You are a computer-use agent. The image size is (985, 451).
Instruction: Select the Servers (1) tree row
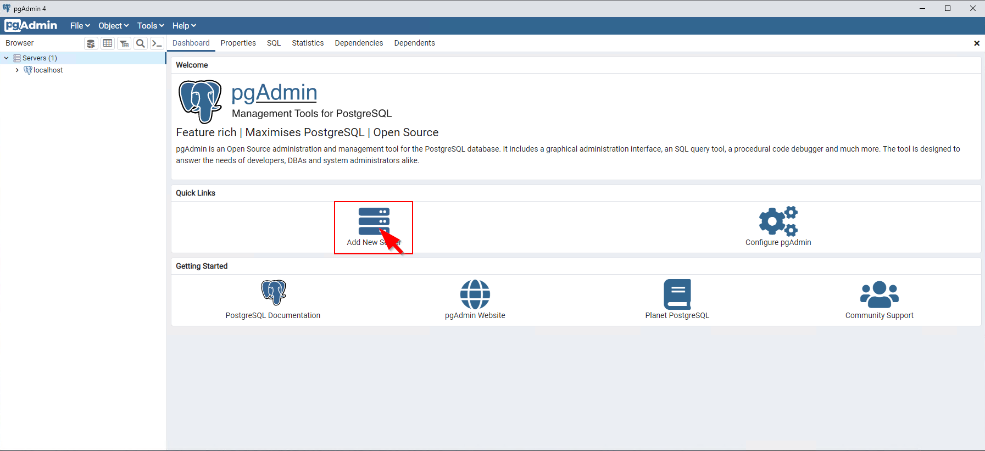click(x=83, y=58)
